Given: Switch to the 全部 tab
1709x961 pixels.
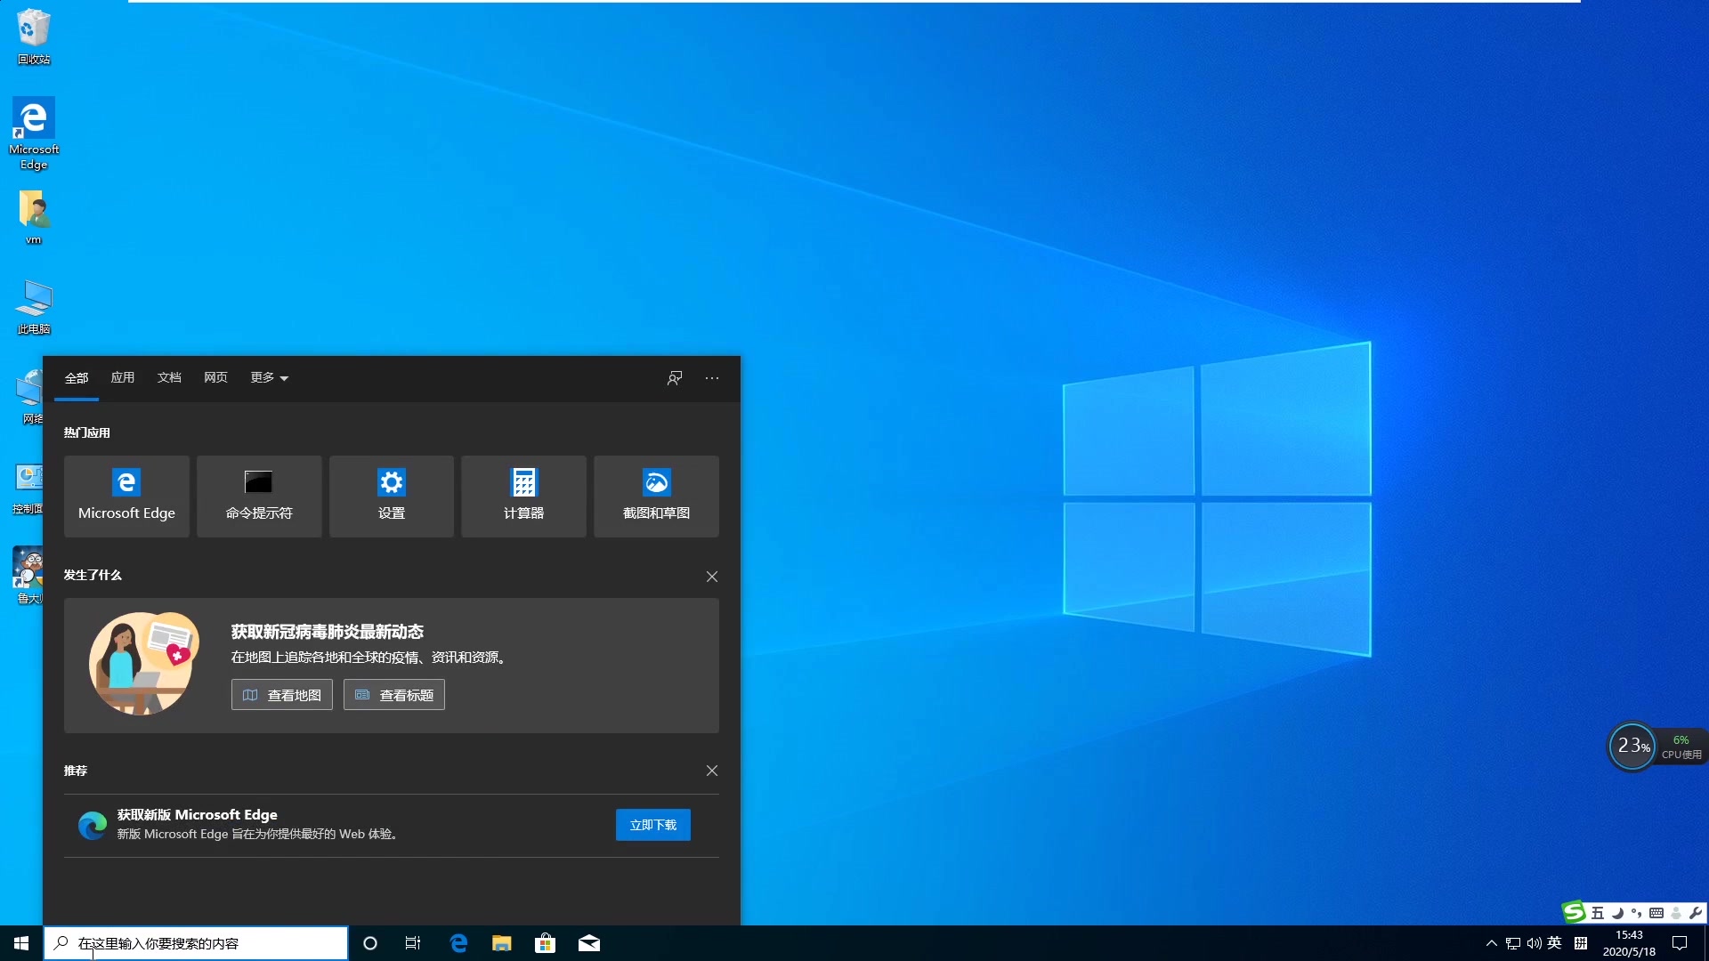Looking at the screenshot, I should [x=77, y=378].
